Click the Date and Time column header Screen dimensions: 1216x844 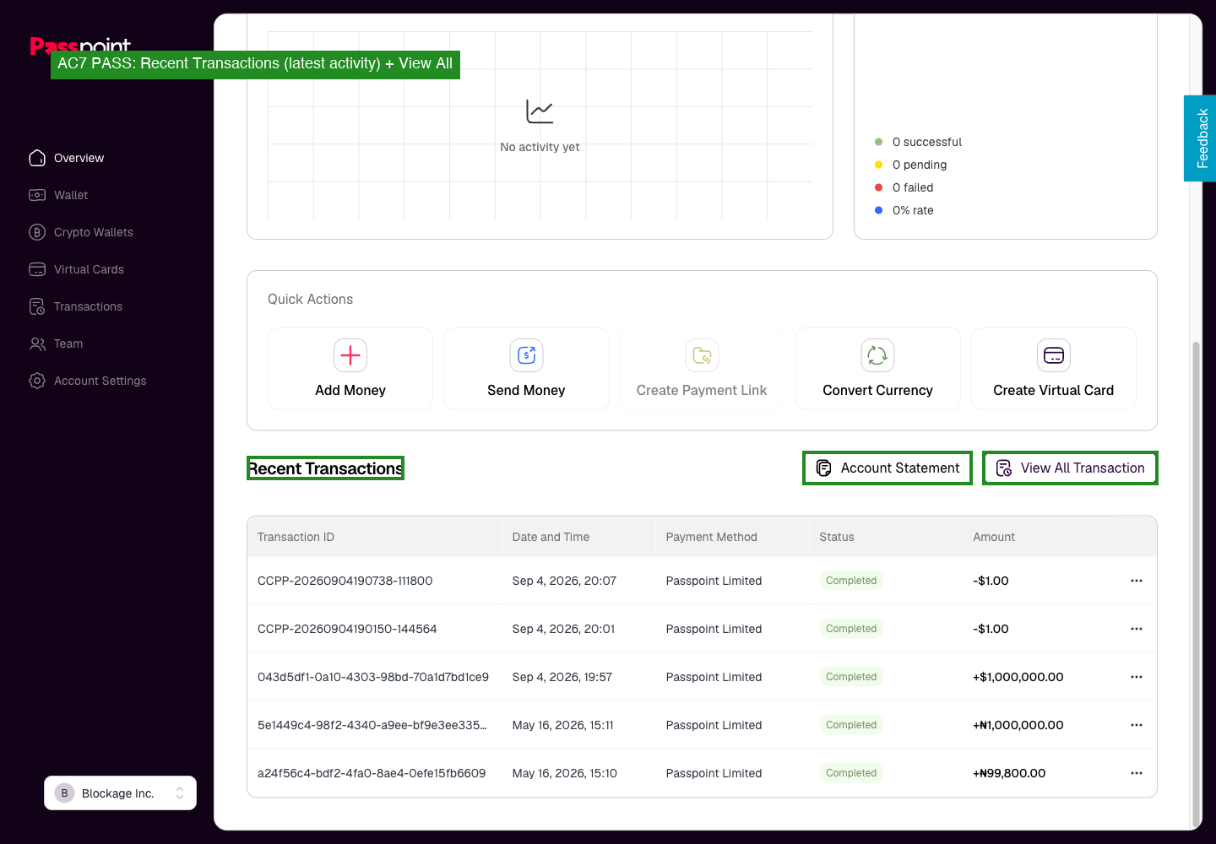pos(551,537)
